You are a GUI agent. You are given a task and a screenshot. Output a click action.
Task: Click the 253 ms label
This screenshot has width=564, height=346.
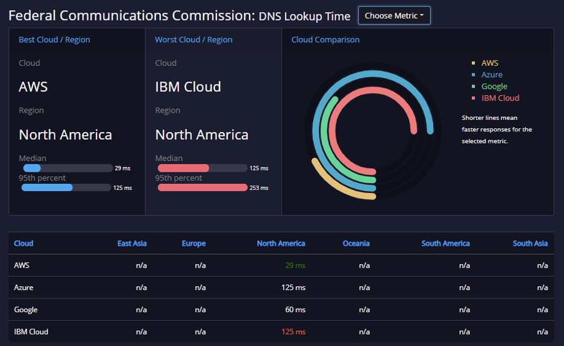(x=259, y=187)
